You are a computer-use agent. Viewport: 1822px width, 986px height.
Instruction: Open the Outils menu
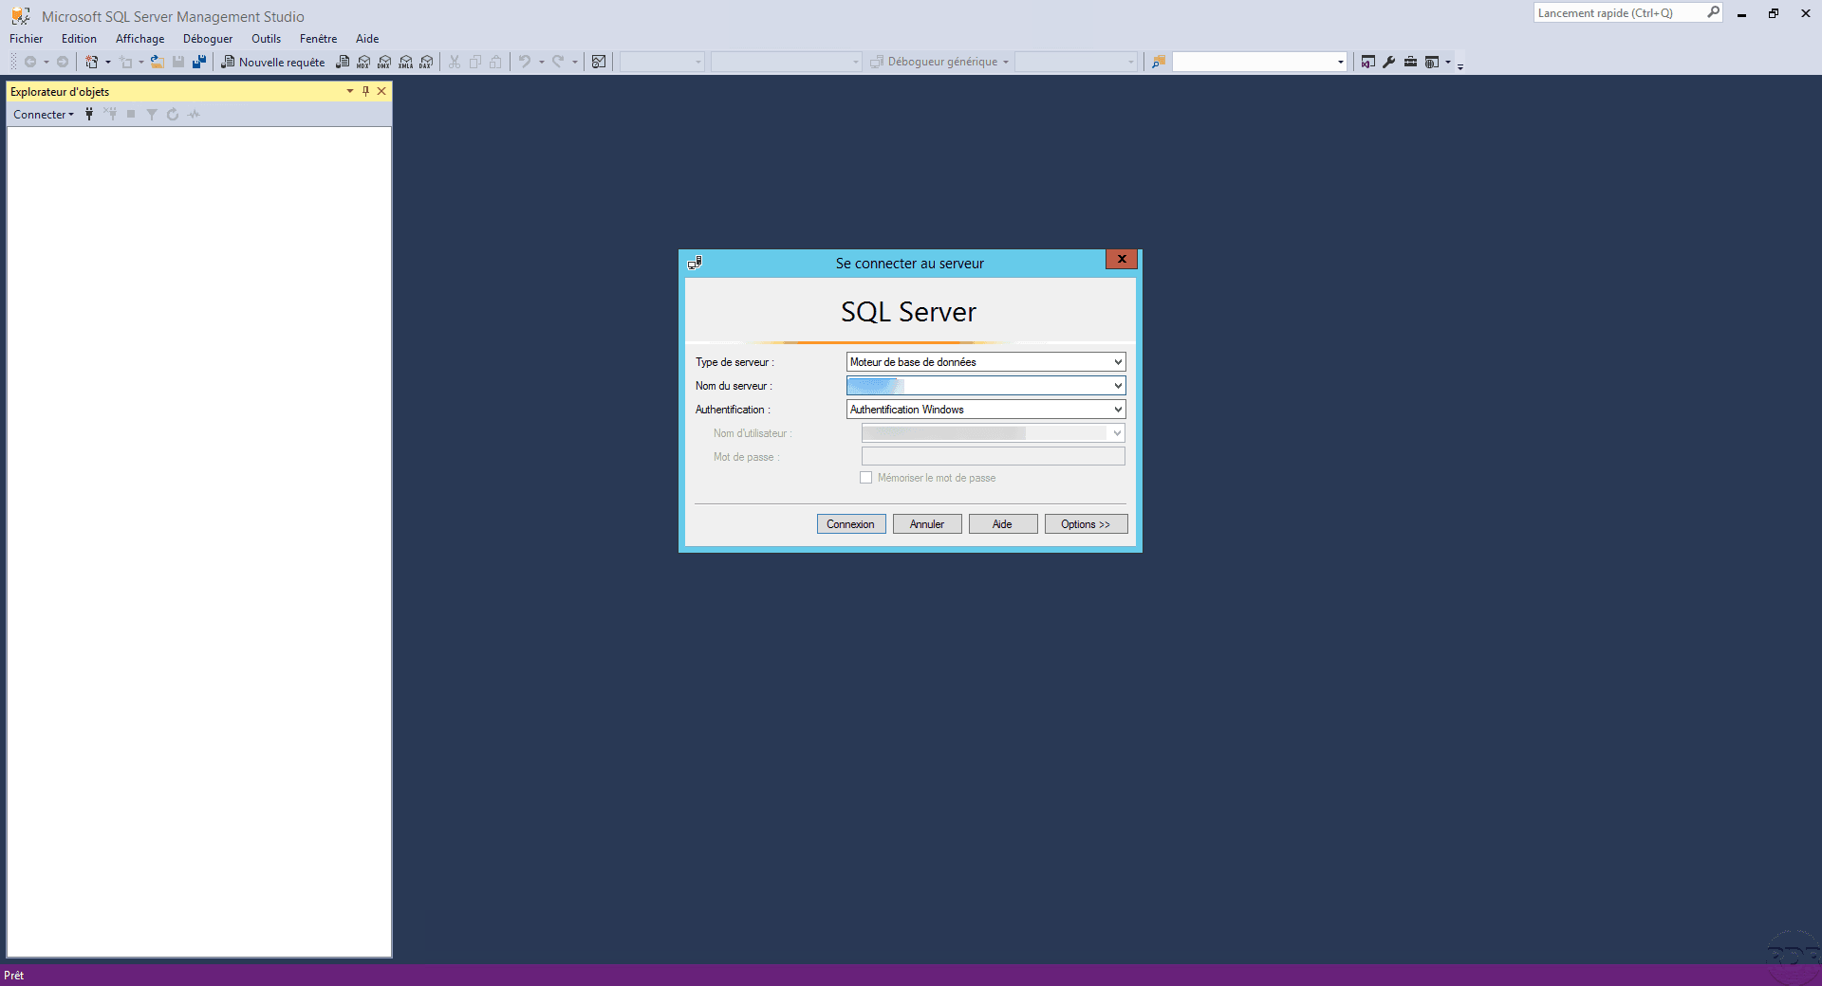(x=266, y=39)
